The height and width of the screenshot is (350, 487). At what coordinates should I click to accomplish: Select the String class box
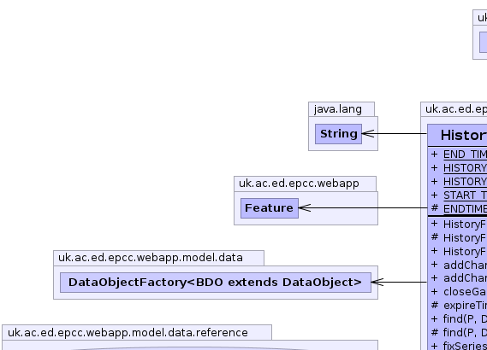338,134
